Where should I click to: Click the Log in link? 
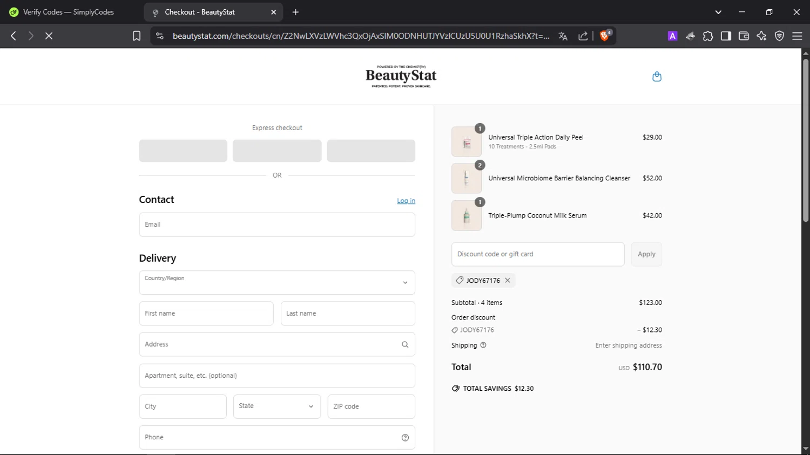(x=406, y=201)
